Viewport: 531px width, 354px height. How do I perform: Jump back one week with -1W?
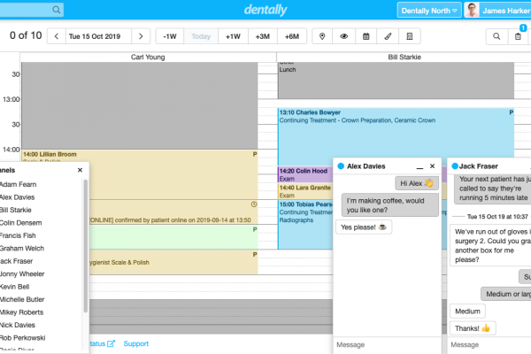click(170, 36)
